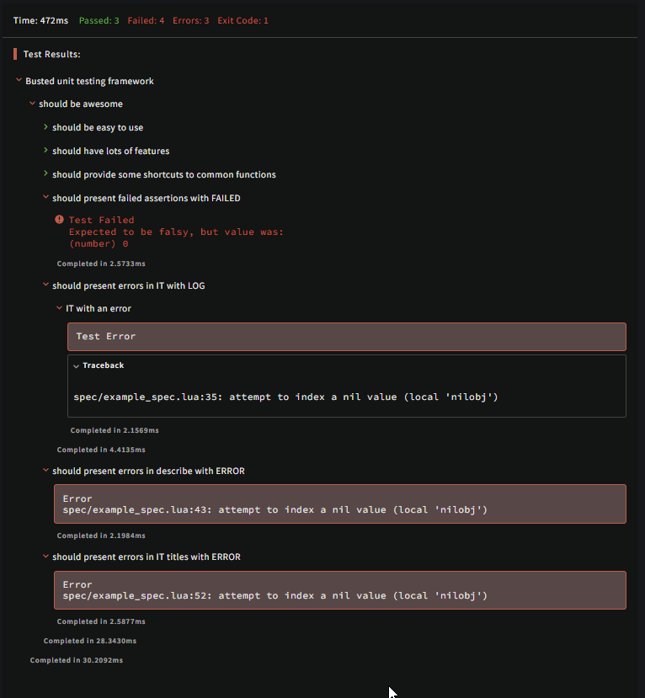Collapse the Traceback section chevron
This screenshot has width=645, height=698.
(x=76, y=366)
